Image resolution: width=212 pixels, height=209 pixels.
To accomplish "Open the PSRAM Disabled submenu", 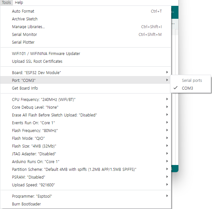I will (x=86, y=177).
